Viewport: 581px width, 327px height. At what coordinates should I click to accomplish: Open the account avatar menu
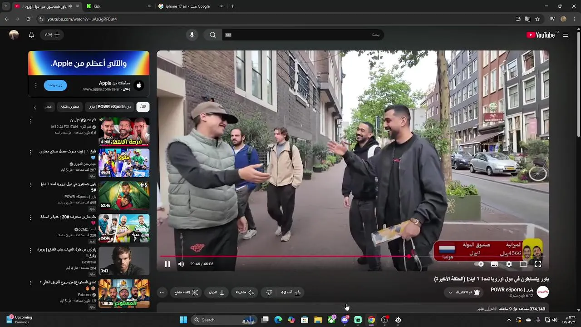[x=14, y=35]
